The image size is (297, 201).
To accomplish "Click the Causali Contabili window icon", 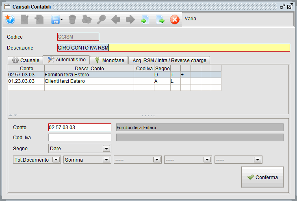I will 7,6.
